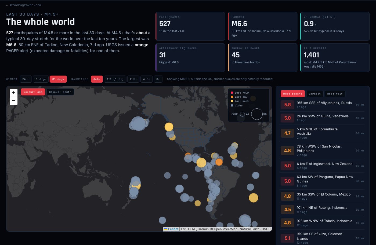The width and height of the screenshot is (376, 245).
Task: Set magnitude filter to Auto
Action: (97, 79)
